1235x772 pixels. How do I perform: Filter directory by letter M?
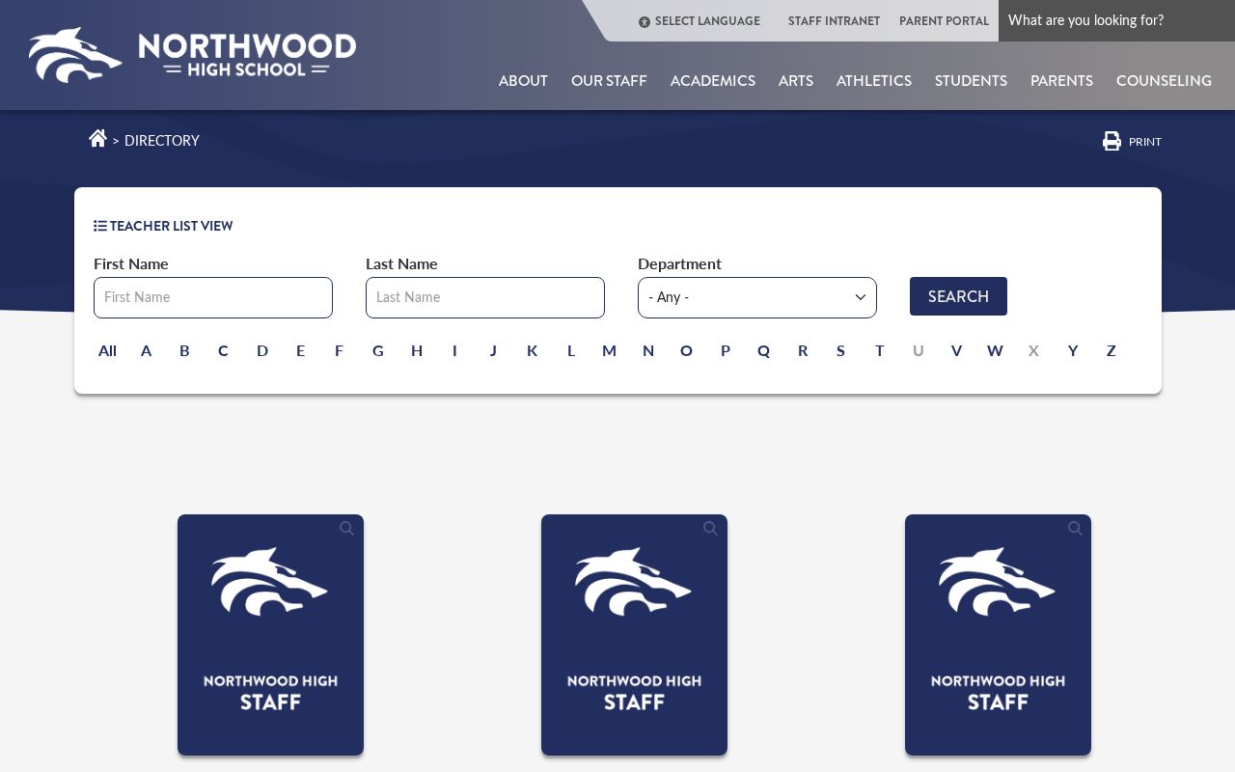click(x=609, y=350)
